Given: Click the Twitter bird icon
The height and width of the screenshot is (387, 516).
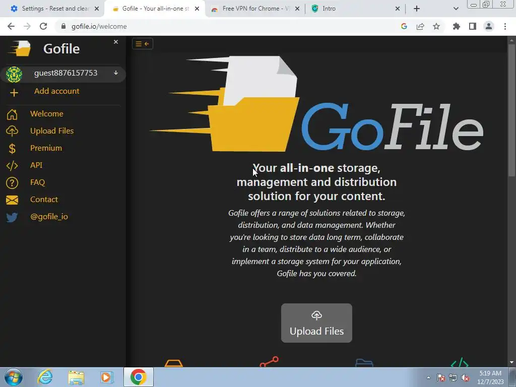Looking at the screenshot, I should (12, 217).
